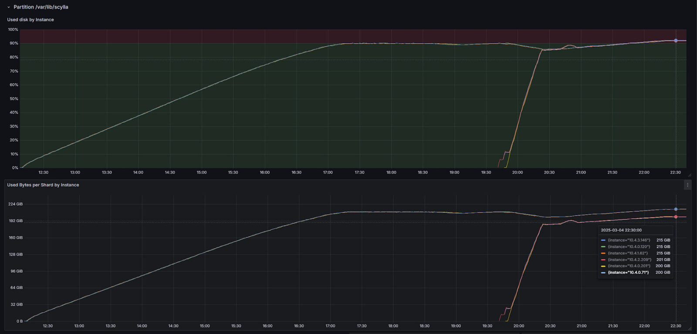Image resolution: width=697 pixels, height=334 pixels.
Task: Click the red swatch for instance 10.4.2.209
Action: click(x=603, y=260)
